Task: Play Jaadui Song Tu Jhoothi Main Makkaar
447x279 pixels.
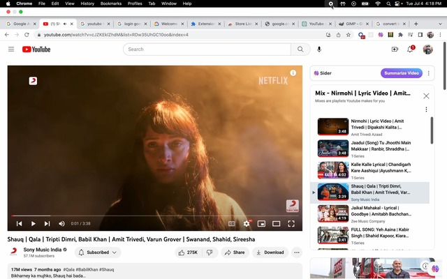Action: click(x=369, y=149)
